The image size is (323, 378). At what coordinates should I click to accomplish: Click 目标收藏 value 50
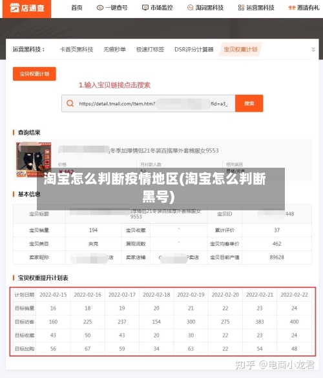88,335
